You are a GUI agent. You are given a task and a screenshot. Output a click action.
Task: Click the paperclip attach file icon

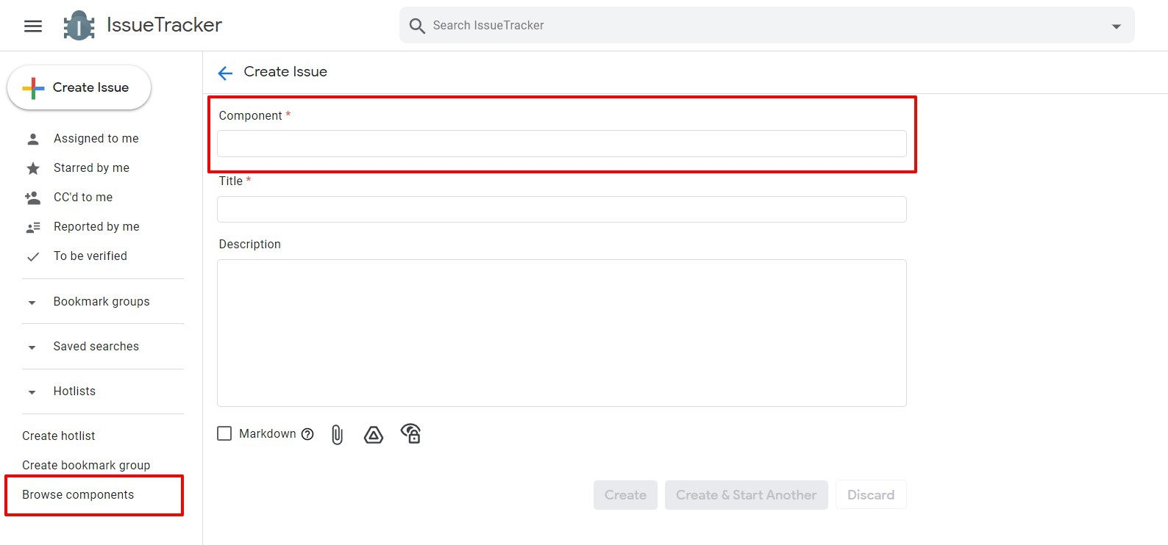[337, 435]
